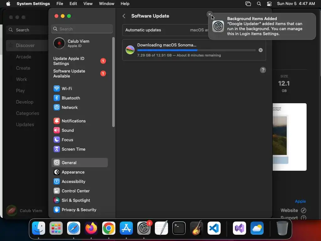
Task: Open the Background Items Added notification
Action: click(262, 26)
